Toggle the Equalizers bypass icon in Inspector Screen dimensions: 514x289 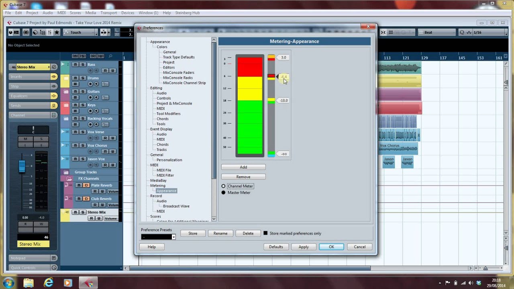click(53, 96)
